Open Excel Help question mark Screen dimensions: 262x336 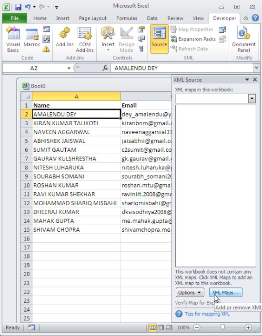(255, 18)
